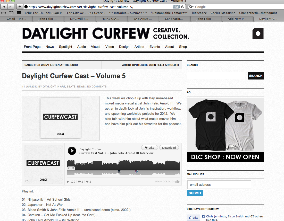Open the Google search dropdown magnifier
The height and width of the screenshot is (221, 284).
[191, 7]
